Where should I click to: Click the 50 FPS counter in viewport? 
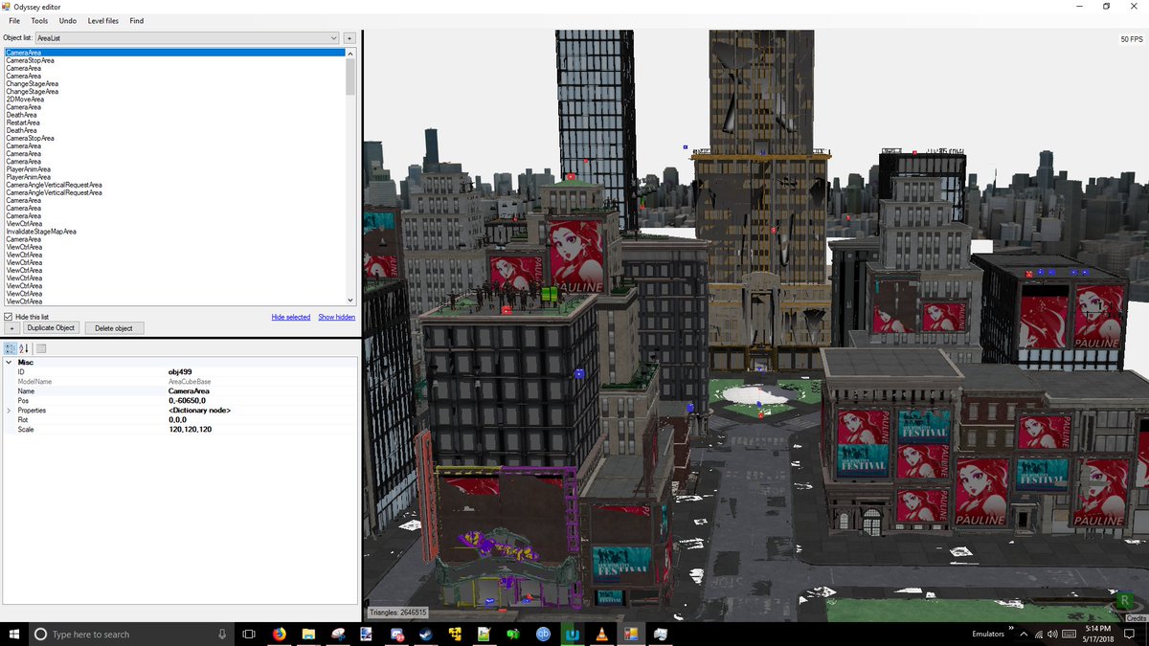(1132, 39)
